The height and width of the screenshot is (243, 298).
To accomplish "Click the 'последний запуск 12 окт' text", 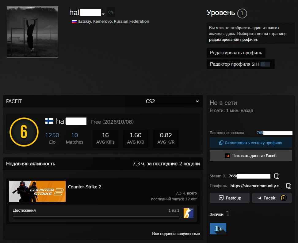I will (174, 199).
